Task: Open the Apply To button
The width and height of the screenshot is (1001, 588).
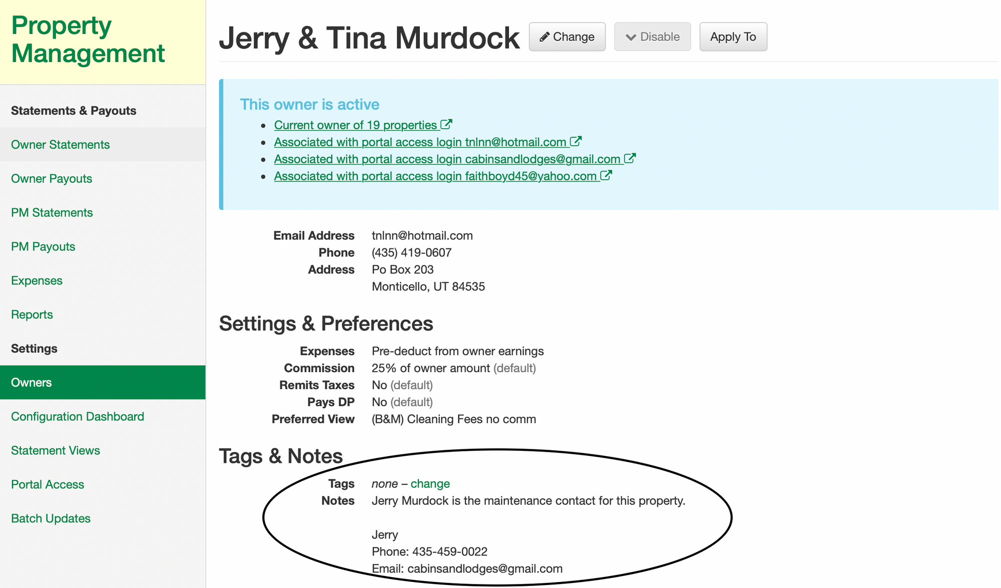Action: 733,37
